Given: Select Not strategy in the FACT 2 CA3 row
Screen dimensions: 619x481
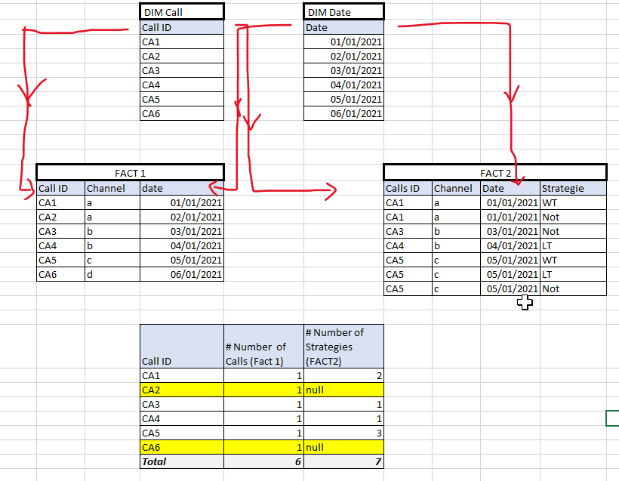Looking at the screenshot, I should click(573, 231).
